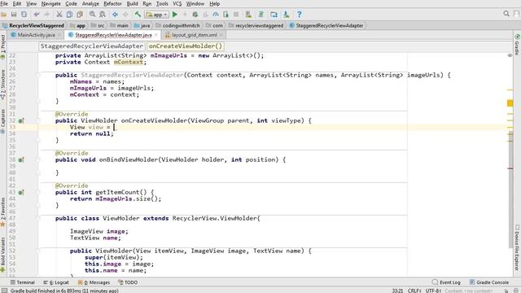Click the Make Project hammer icon
The image size is (521, 293).
point(138,15)
